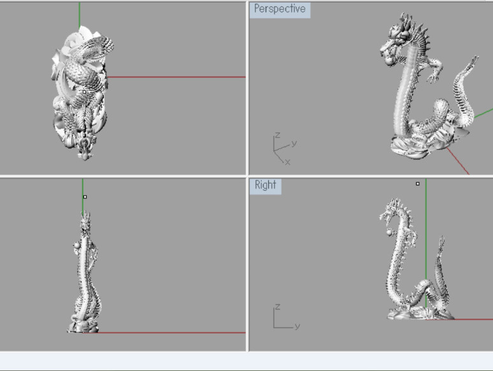Click the dragon model in bottom-left front viewport

point(84,272)
